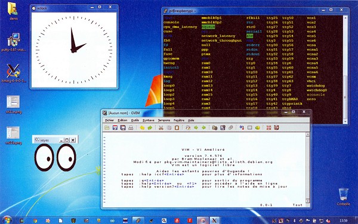Open the Outils menu in GVIM
The width and height of the screenshot is (358, 224).
tap(135, 120)
